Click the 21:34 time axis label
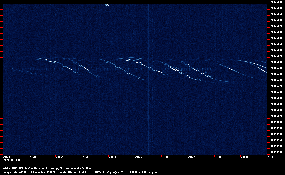Image resolution: width=285 pixels, height=175 pixels. click(112, 157)
